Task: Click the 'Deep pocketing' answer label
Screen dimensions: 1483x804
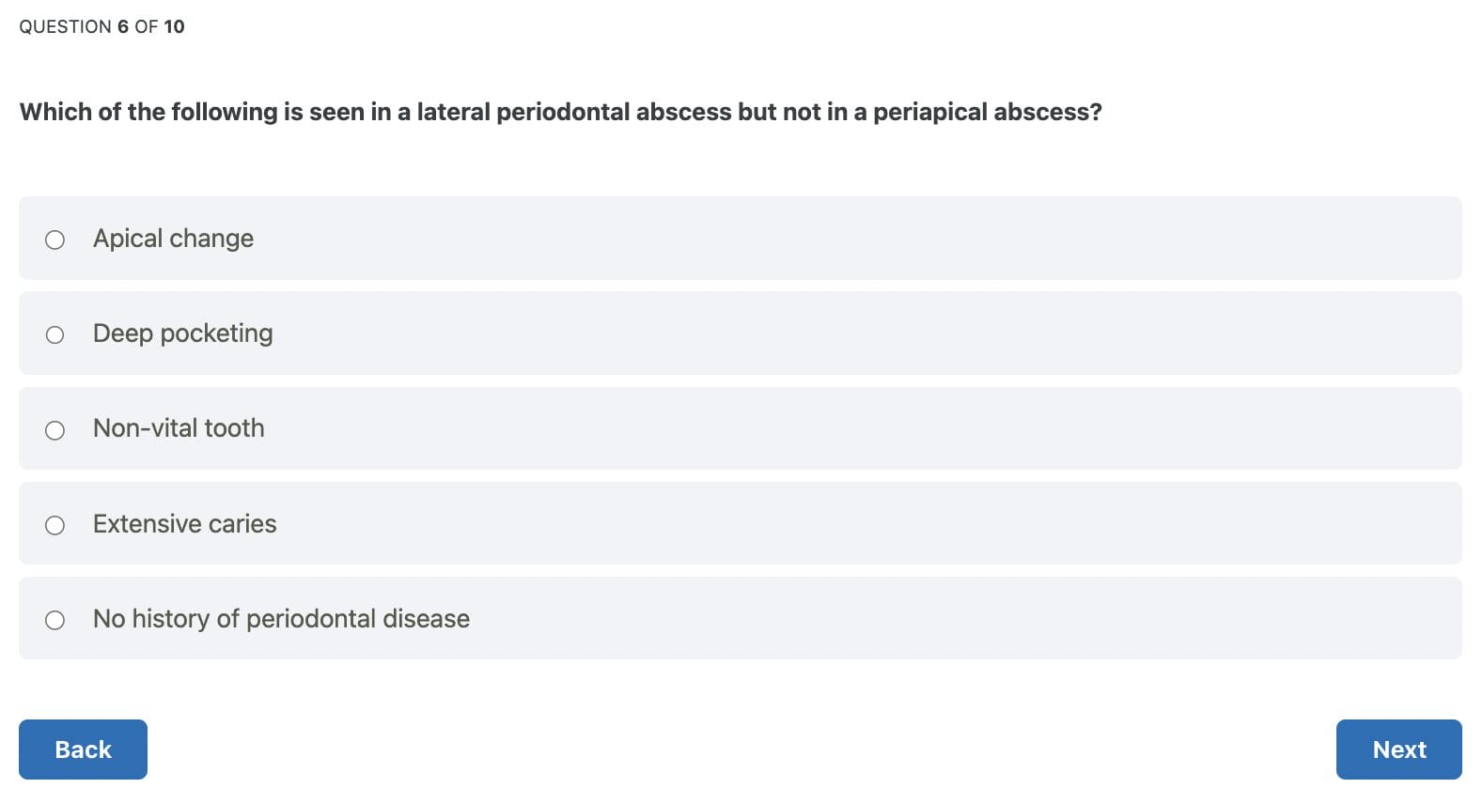Action: click(x=182, y=333)
